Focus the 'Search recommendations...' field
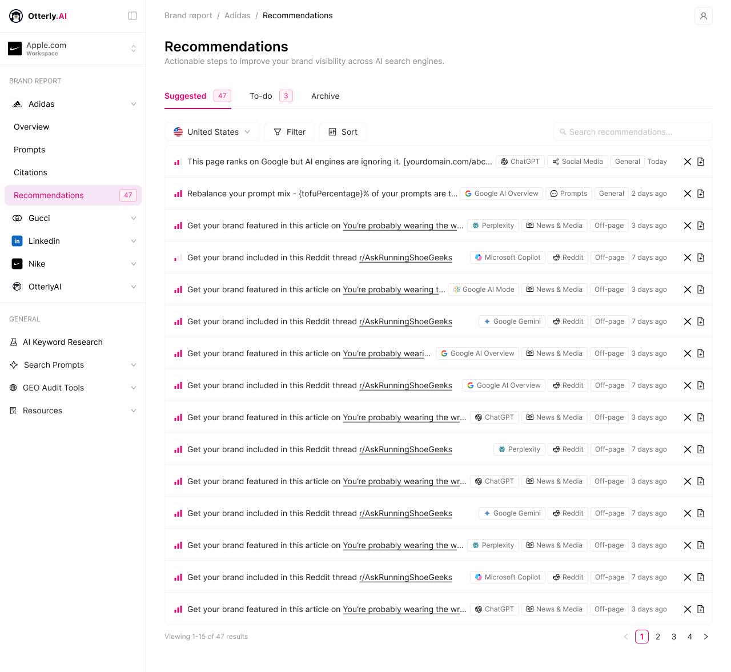This screenshot has height=672, width=731. pyautogui.click(x=633, y=132)
